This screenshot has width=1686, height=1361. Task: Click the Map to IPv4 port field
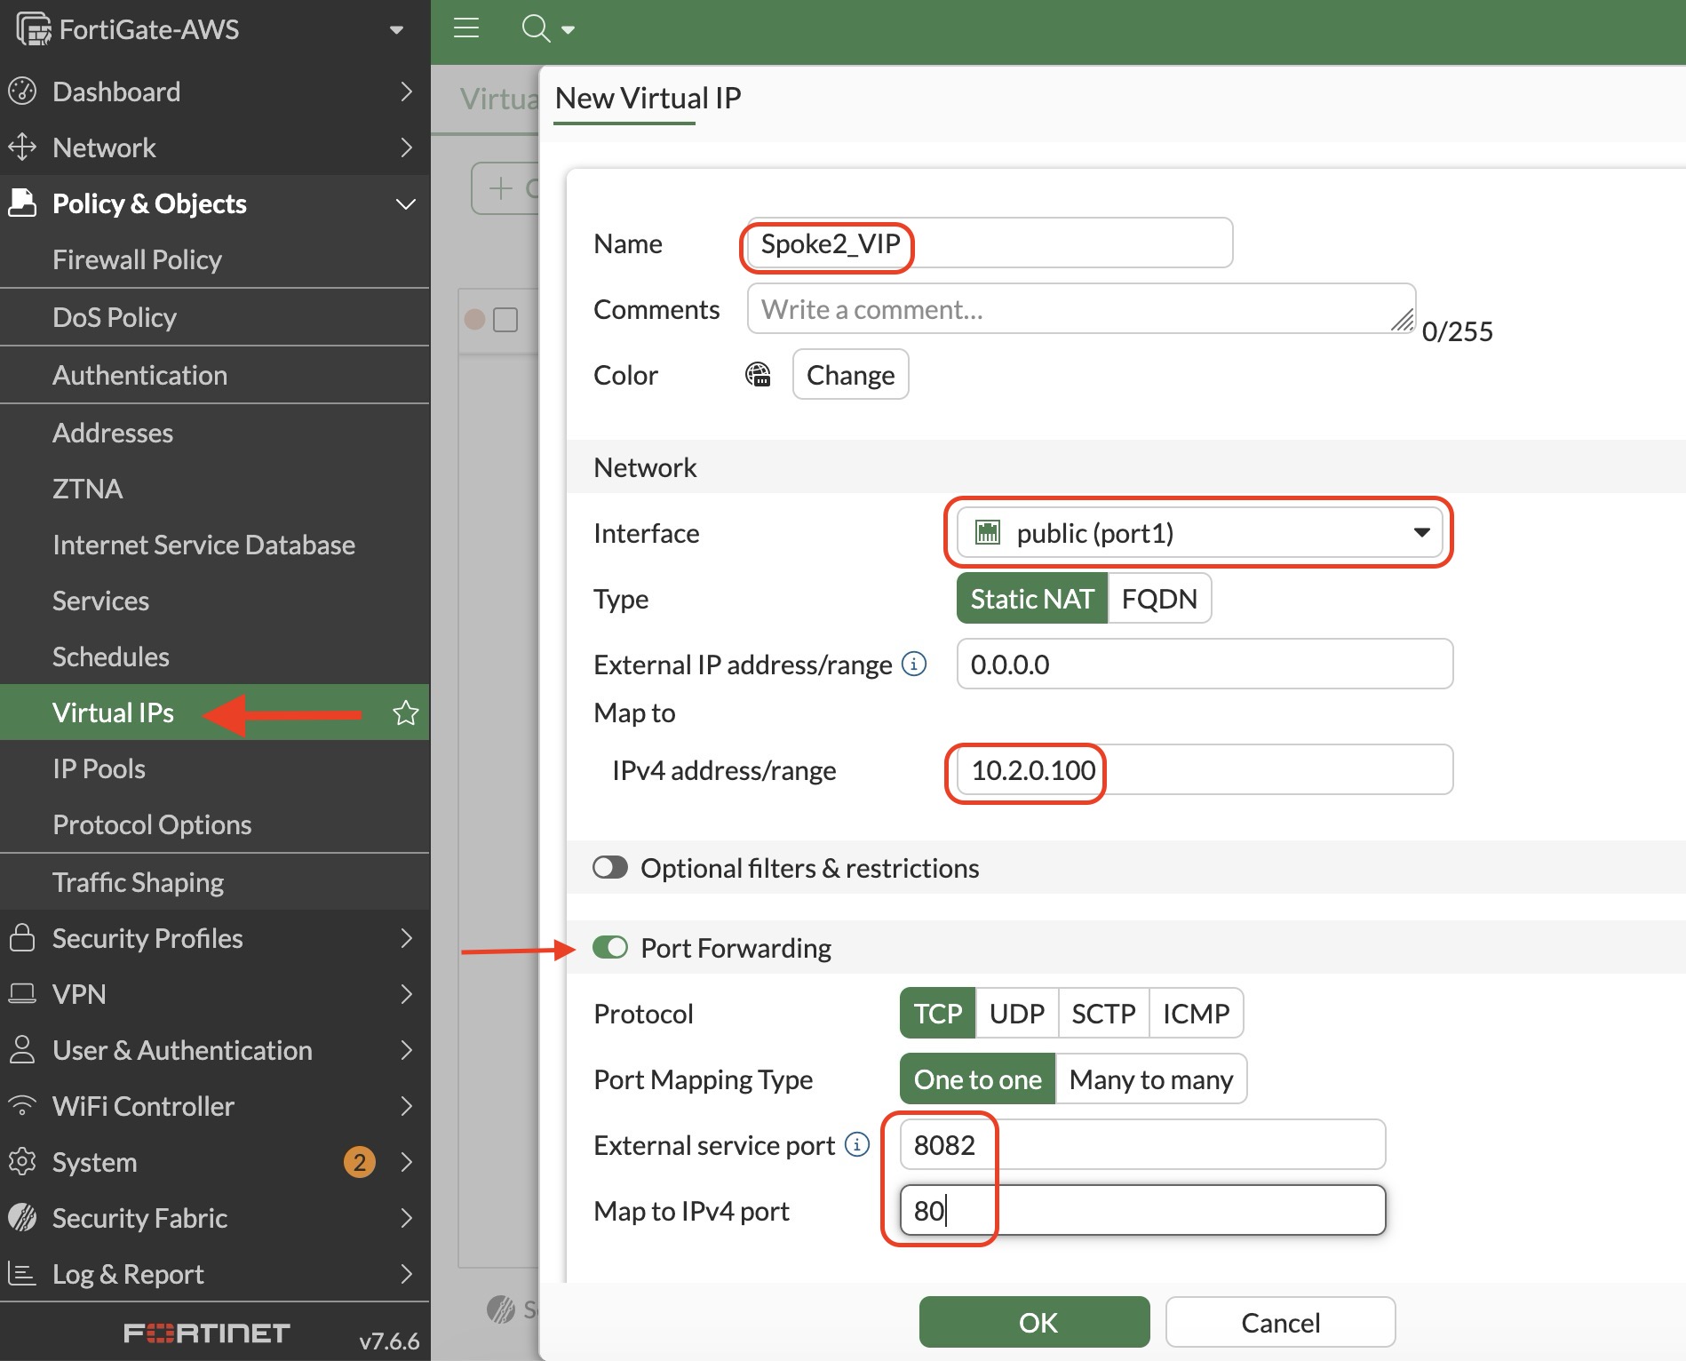[1142, 1210]
